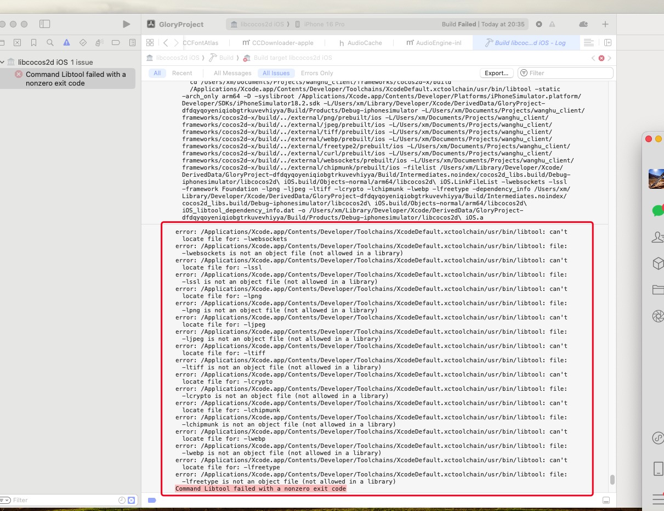The width and height of the screenshot is (664, 511).
Task: Open the find navigator magnifier icon
Action: point(50,42)
